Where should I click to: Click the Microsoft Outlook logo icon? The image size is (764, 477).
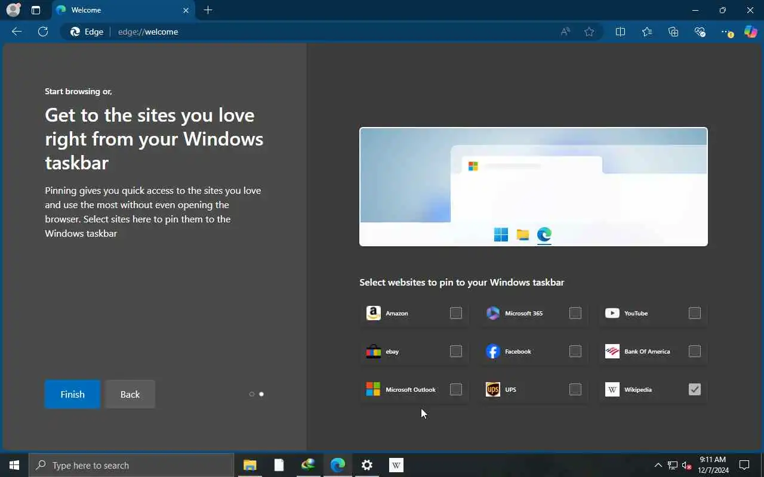click(374, 389)
